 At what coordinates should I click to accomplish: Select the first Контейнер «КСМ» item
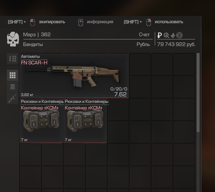click(42, 121)
